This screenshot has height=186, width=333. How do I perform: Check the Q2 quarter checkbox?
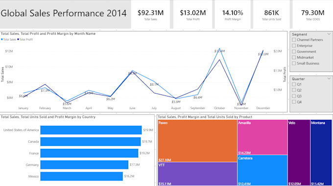click(294, 90)
